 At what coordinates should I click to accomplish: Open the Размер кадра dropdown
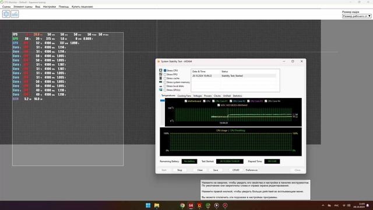point(357,16)
